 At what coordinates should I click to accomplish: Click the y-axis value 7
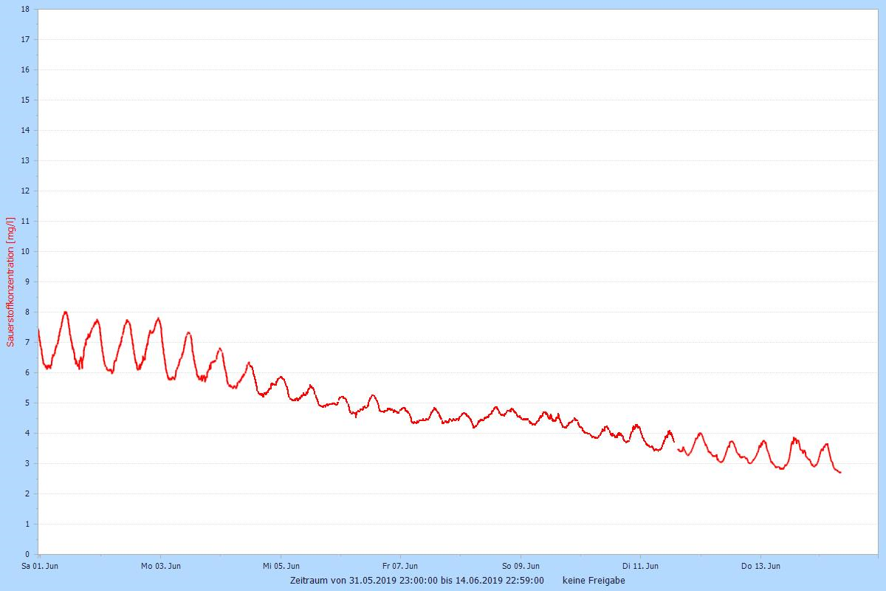click(27, 342)
